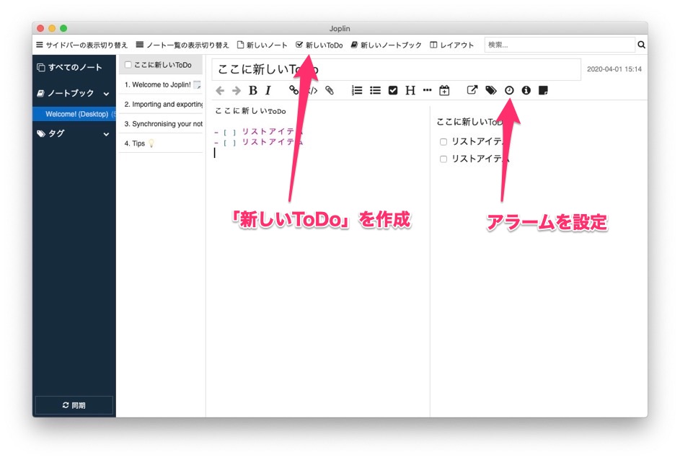This screenshot has height=460, width=680.
Task: Toggle bold formatting in the editor
Action: coord(252,90)
